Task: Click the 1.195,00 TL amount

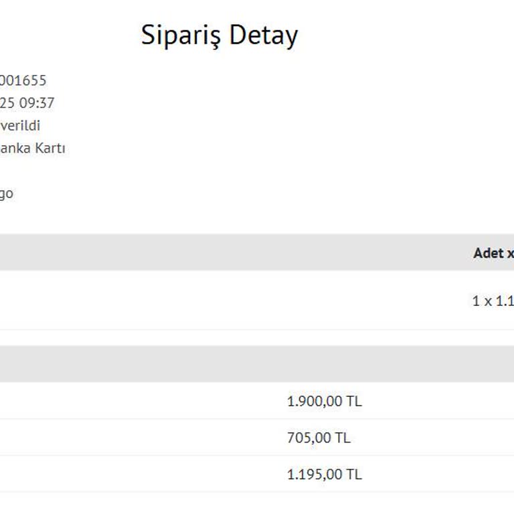Action: click(x=324, y=475)
